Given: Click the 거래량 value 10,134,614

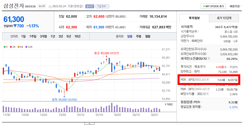Looking at the screenshot, I should tap(158, 16).
